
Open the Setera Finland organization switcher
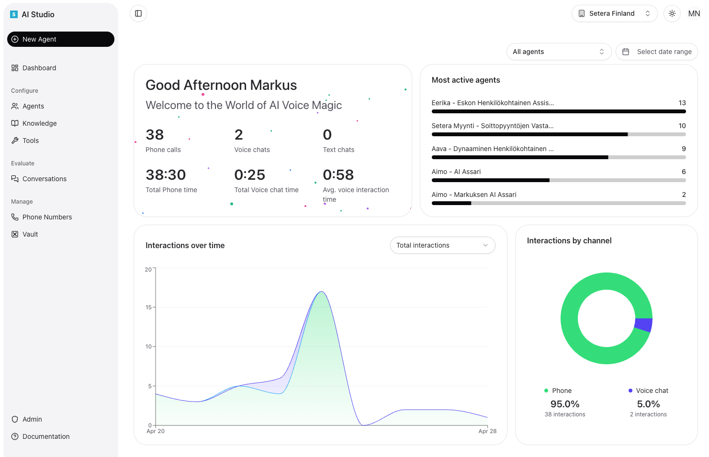coord(614,13)
